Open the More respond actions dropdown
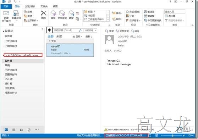This screenshot has width=198, height=139. coord(78,19)
